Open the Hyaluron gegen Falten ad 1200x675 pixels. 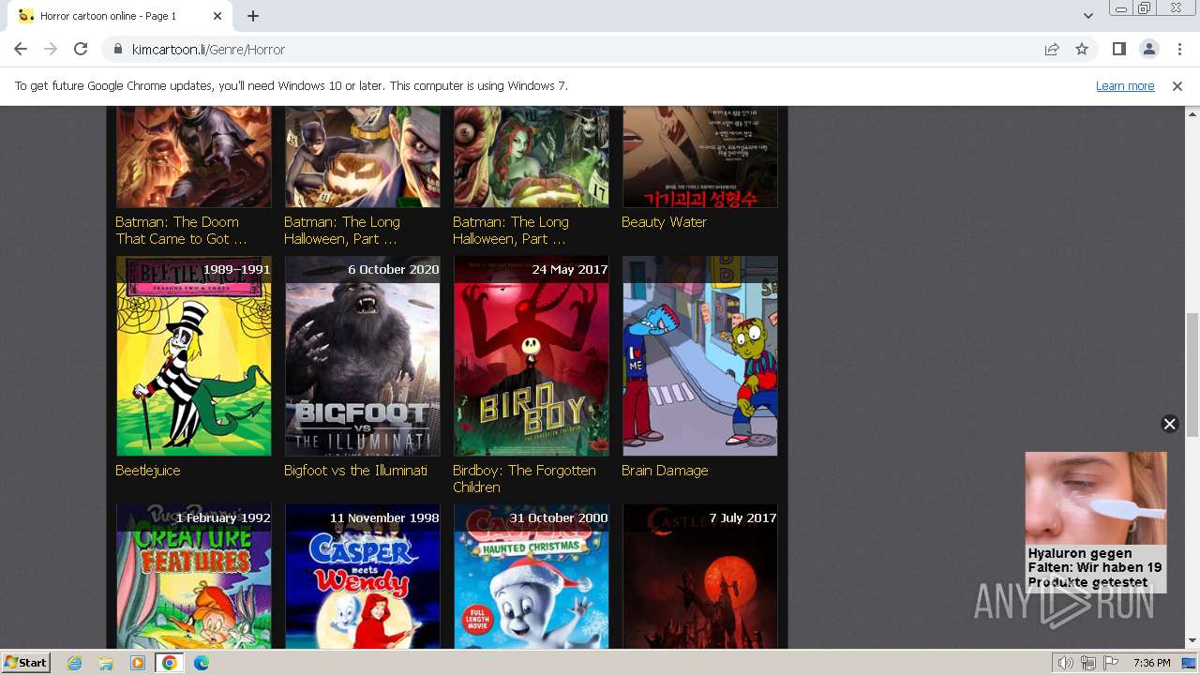1096,521
